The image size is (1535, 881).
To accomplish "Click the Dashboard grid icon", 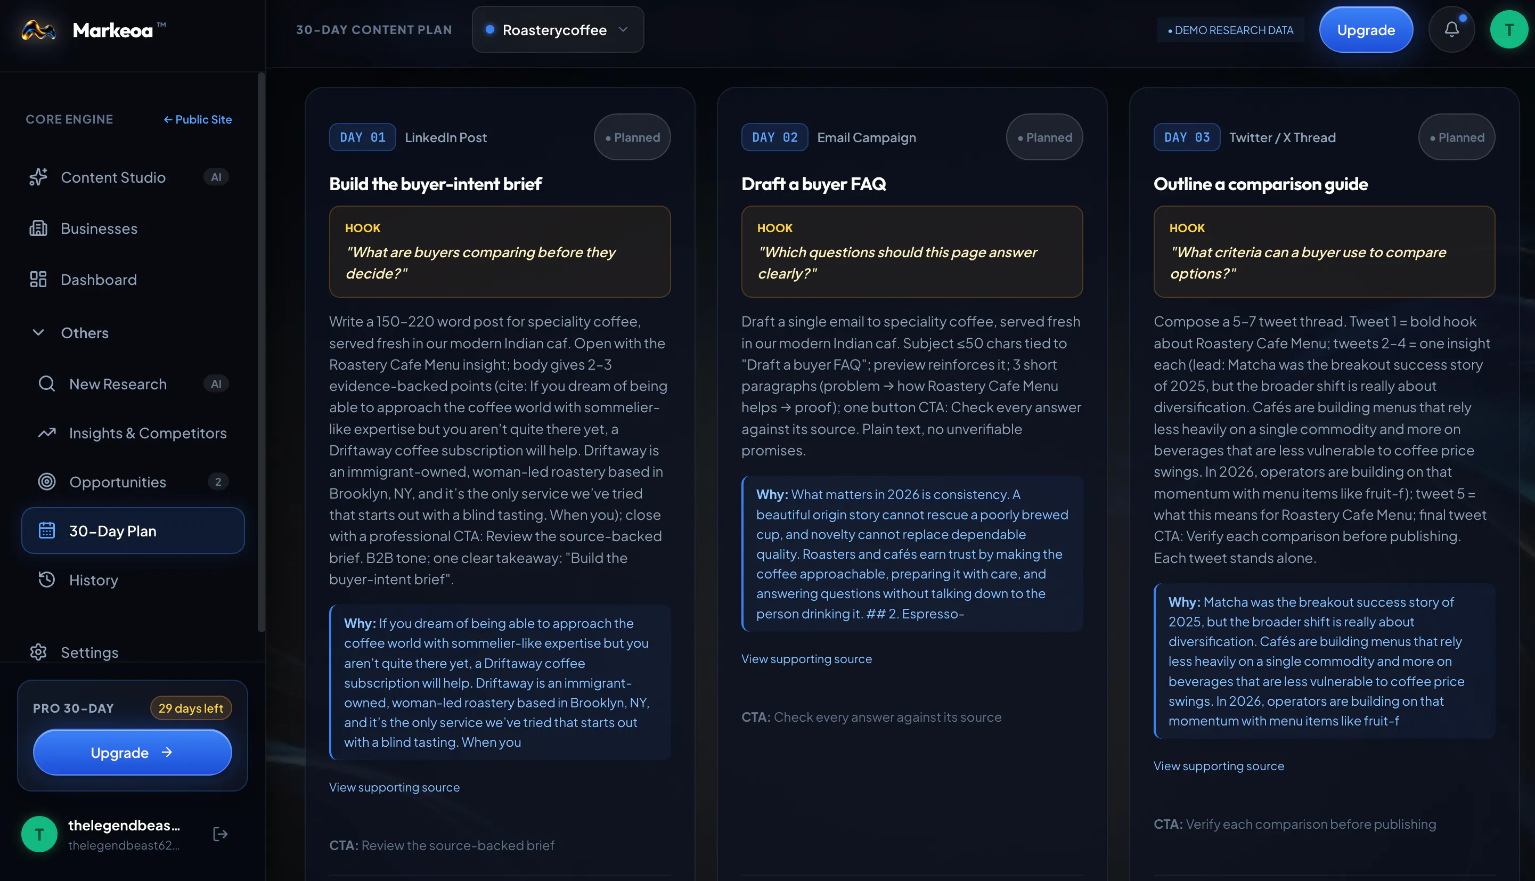I will (38, 279).
